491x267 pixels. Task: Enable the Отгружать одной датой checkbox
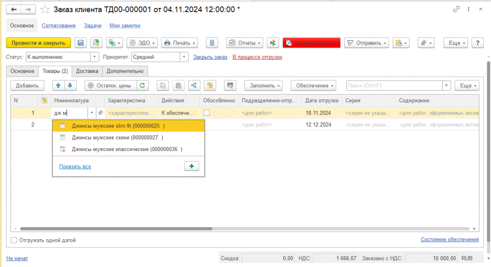coord(14,240)
